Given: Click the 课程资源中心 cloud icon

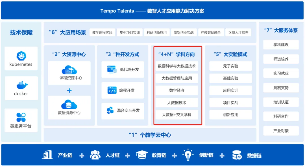Looking at the screenshot, I should tap(69, 70).
